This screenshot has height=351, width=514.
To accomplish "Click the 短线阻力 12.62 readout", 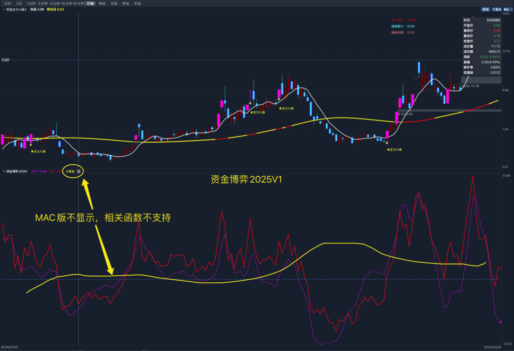I will pyautogui.click(x=403, y=26).
